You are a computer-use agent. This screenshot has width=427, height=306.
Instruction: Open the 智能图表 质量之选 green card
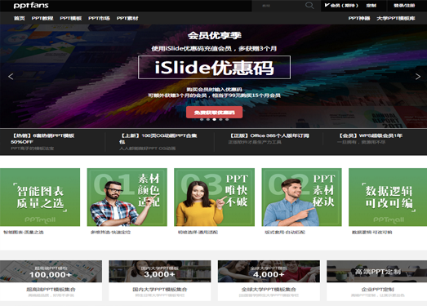click(40, 197)
